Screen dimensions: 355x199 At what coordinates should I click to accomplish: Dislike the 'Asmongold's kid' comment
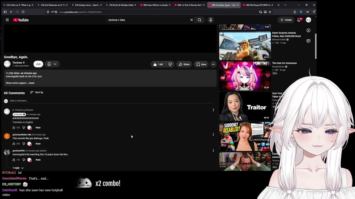click(x=24, y=160)
